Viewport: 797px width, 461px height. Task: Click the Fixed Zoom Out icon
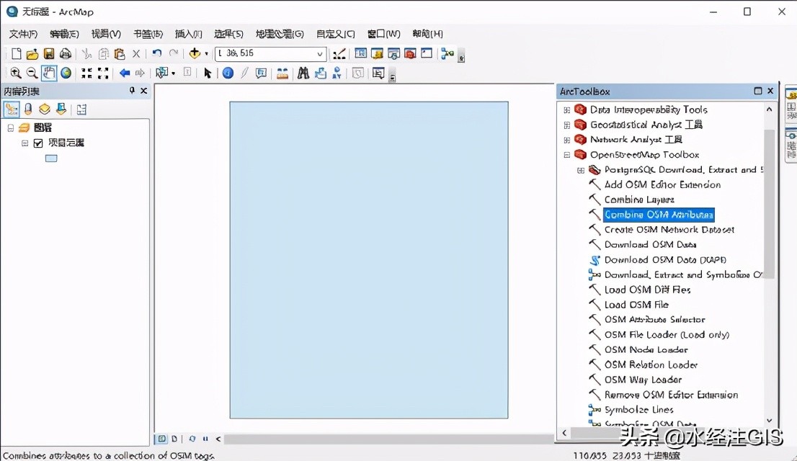[x=103, y=73]
